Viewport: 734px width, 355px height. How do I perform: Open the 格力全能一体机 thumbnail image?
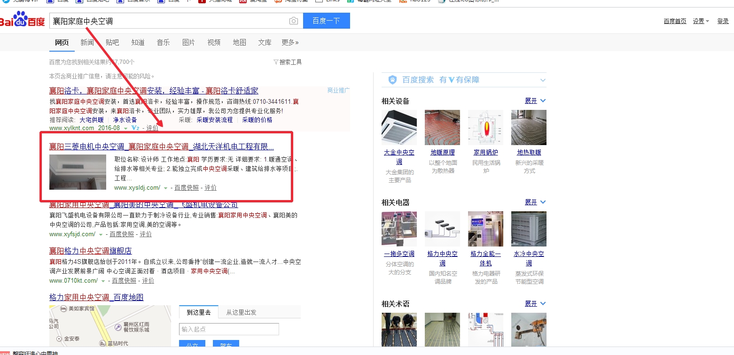(x=485, y=229)
